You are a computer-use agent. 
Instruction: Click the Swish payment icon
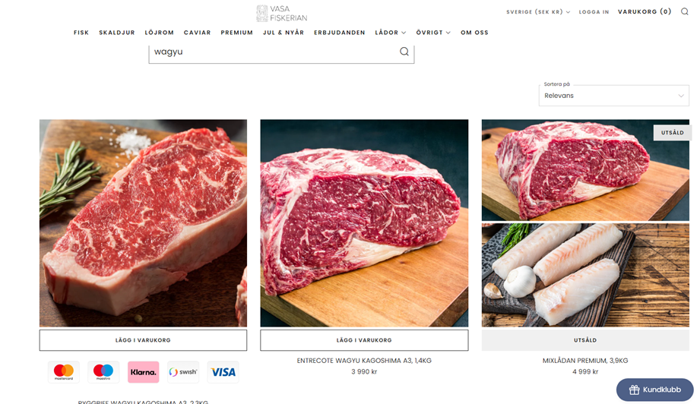pos(183,372)
